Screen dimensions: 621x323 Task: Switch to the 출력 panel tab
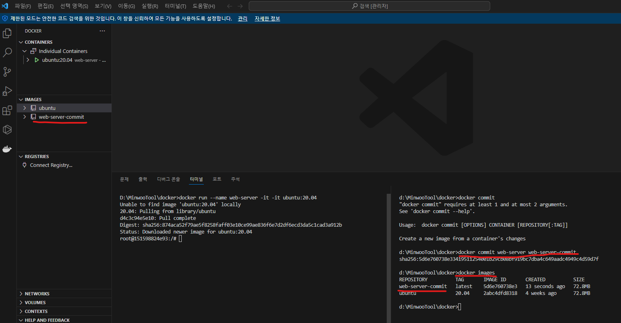143,179
